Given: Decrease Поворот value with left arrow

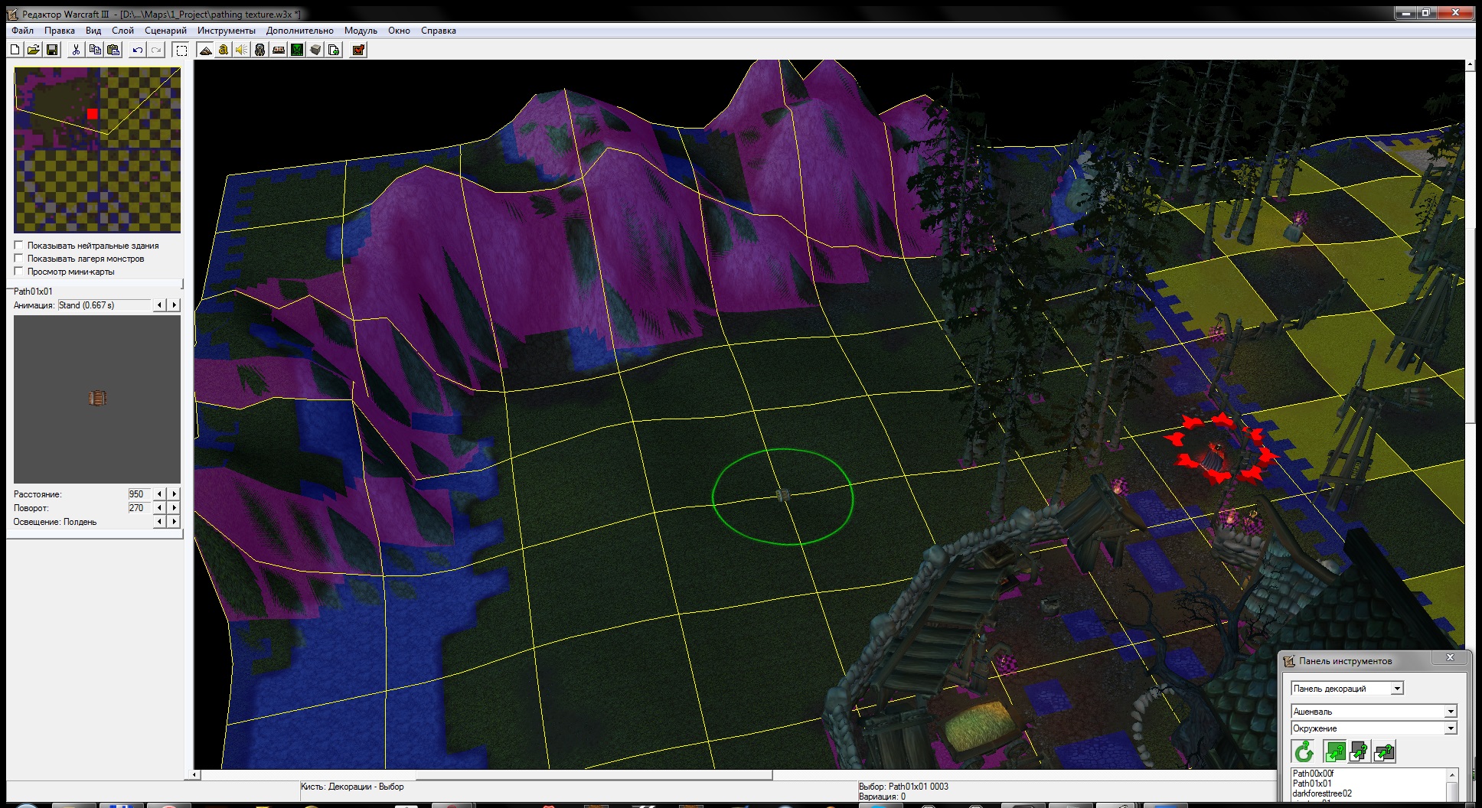Looking at the screenshot, I should (x=159, y=508).
